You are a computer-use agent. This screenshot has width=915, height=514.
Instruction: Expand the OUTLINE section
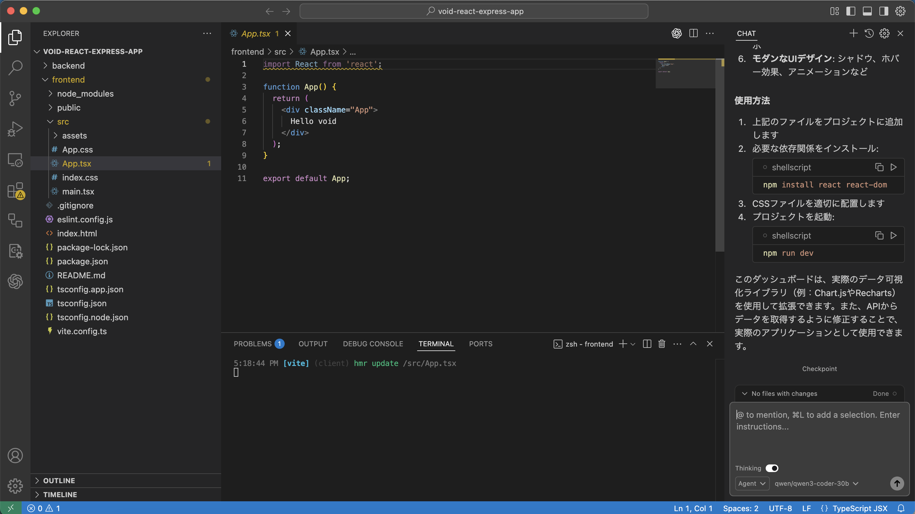59,481
